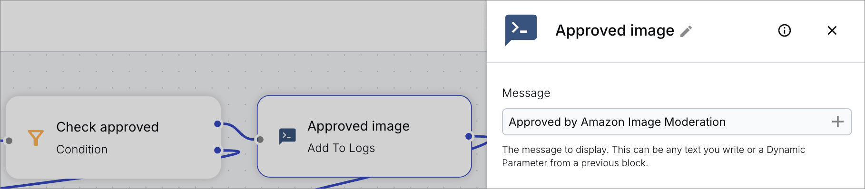Click the Condition subtitle text
Image resolution: width=865 pixels, height=189 pixels.
82,150
